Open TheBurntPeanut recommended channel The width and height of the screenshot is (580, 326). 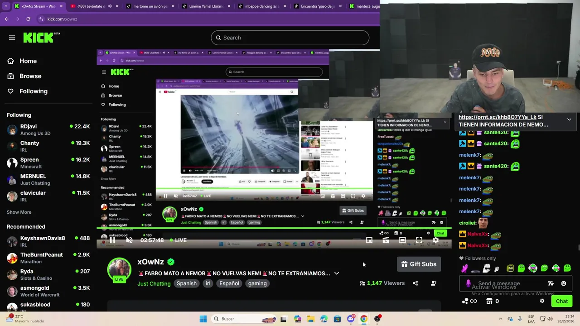point(48,258)
